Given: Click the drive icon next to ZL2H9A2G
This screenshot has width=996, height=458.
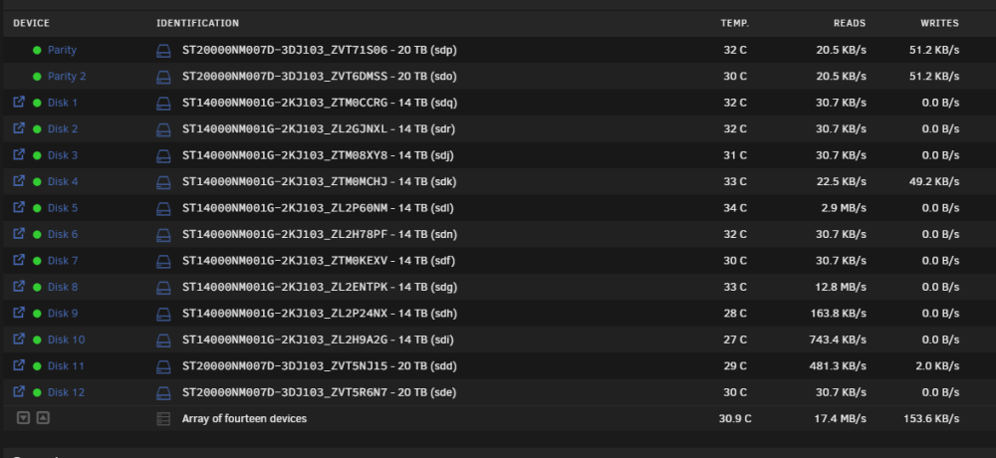Looking at the screenshot, I should [163, 341].
